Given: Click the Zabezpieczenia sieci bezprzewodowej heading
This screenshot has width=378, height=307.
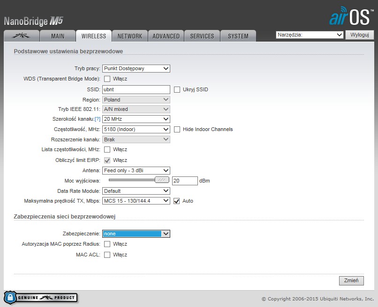Looking at the screenshot, I should tap(65, 217).
